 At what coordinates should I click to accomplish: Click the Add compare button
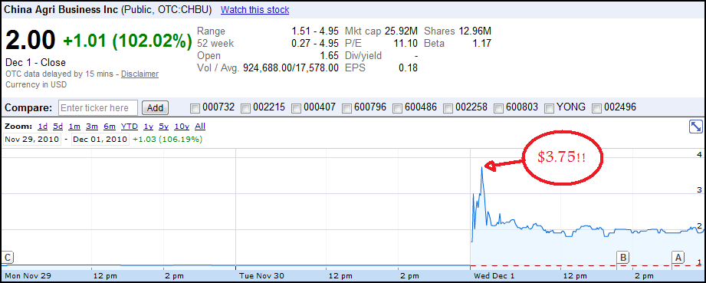pyautogui.click(x=156, y=107)
